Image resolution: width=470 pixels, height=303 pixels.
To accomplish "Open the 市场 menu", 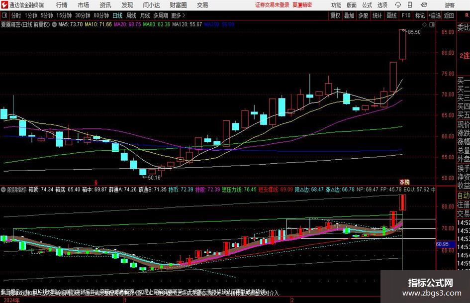I will (x=84, y=5).
